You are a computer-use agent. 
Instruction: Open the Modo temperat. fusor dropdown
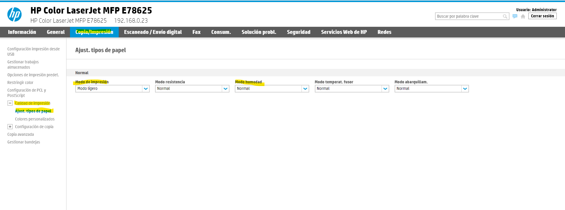point(352,89)
